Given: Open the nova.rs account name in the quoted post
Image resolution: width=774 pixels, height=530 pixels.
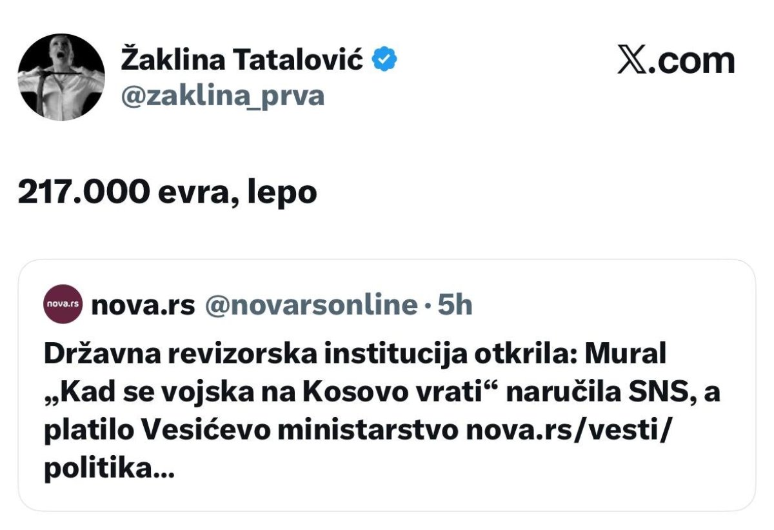Looking at the screenshot, I should pos(143,305).
